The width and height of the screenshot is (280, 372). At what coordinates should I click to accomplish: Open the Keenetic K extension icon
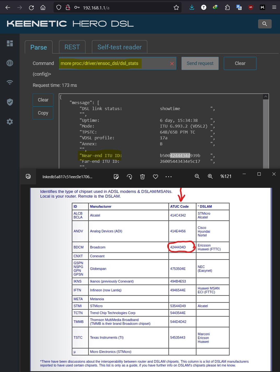(262, 8)
